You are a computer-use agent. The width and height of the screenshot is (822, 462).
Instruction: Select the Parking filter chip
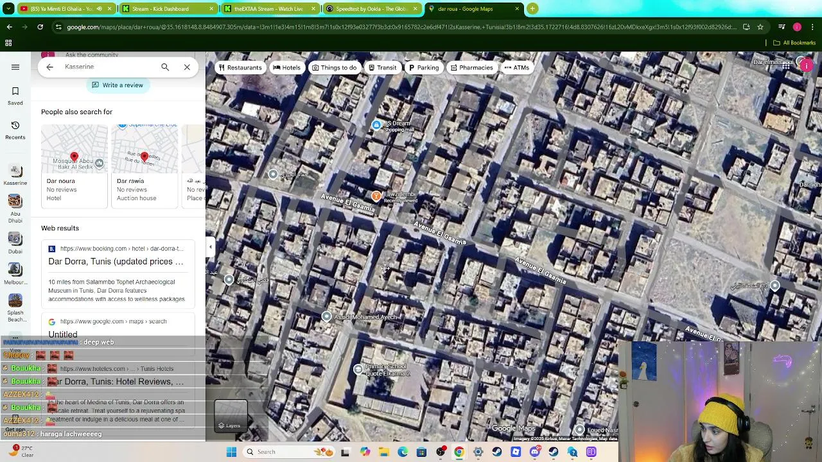[424, 67]
